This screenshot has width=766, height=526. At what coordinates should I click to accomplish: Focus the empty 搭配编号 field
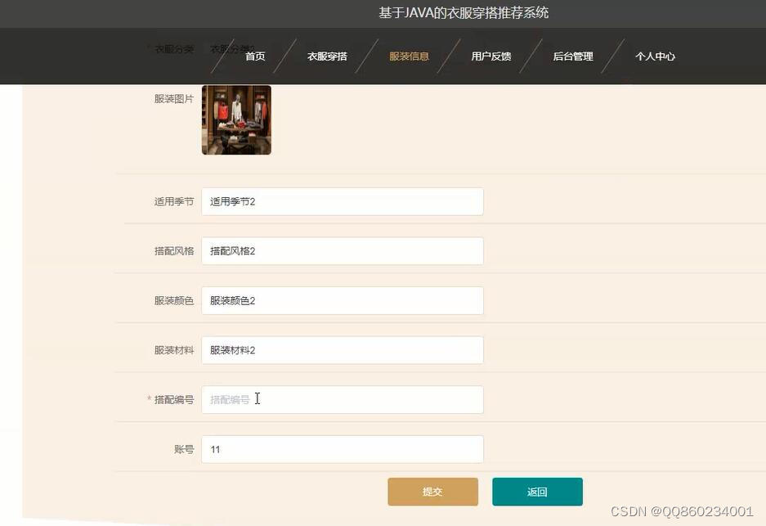[343, 400]
